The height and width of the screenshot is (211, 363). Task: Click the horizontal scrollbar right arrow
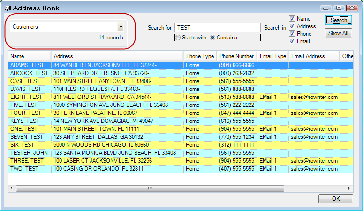pyautogui.click(x=349, y=188)
